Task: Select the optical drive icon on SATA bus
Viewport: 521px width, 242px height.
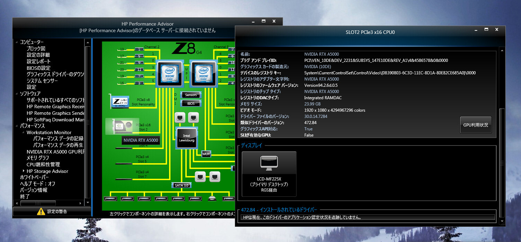Action: click(x=212, y=198)
